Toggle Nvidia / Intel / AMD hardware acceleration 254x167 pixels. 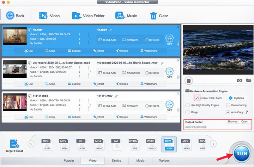pos(196,98)
